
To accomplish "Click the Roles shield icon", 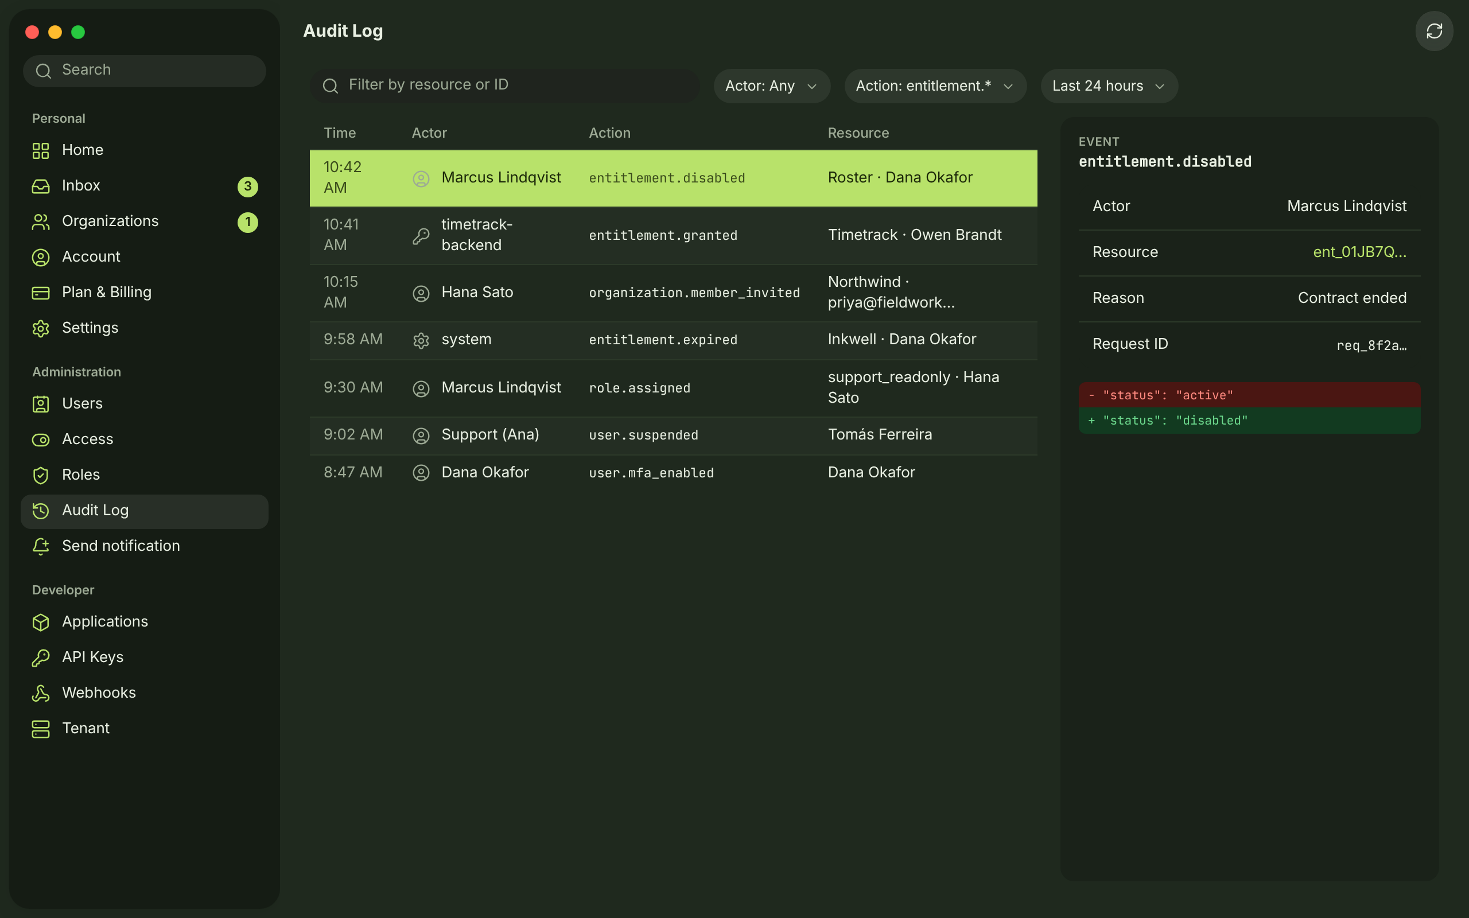I will pyautogui.click(x=41, y=476).
